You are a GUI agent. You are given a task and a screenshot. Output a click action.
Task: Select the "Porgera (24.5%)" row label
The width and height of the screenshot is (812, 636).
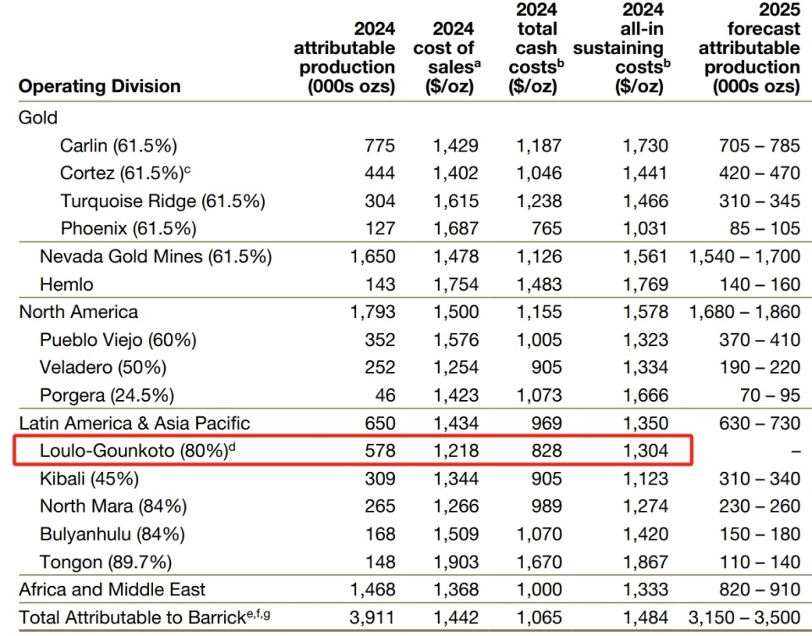click(107, 395)
